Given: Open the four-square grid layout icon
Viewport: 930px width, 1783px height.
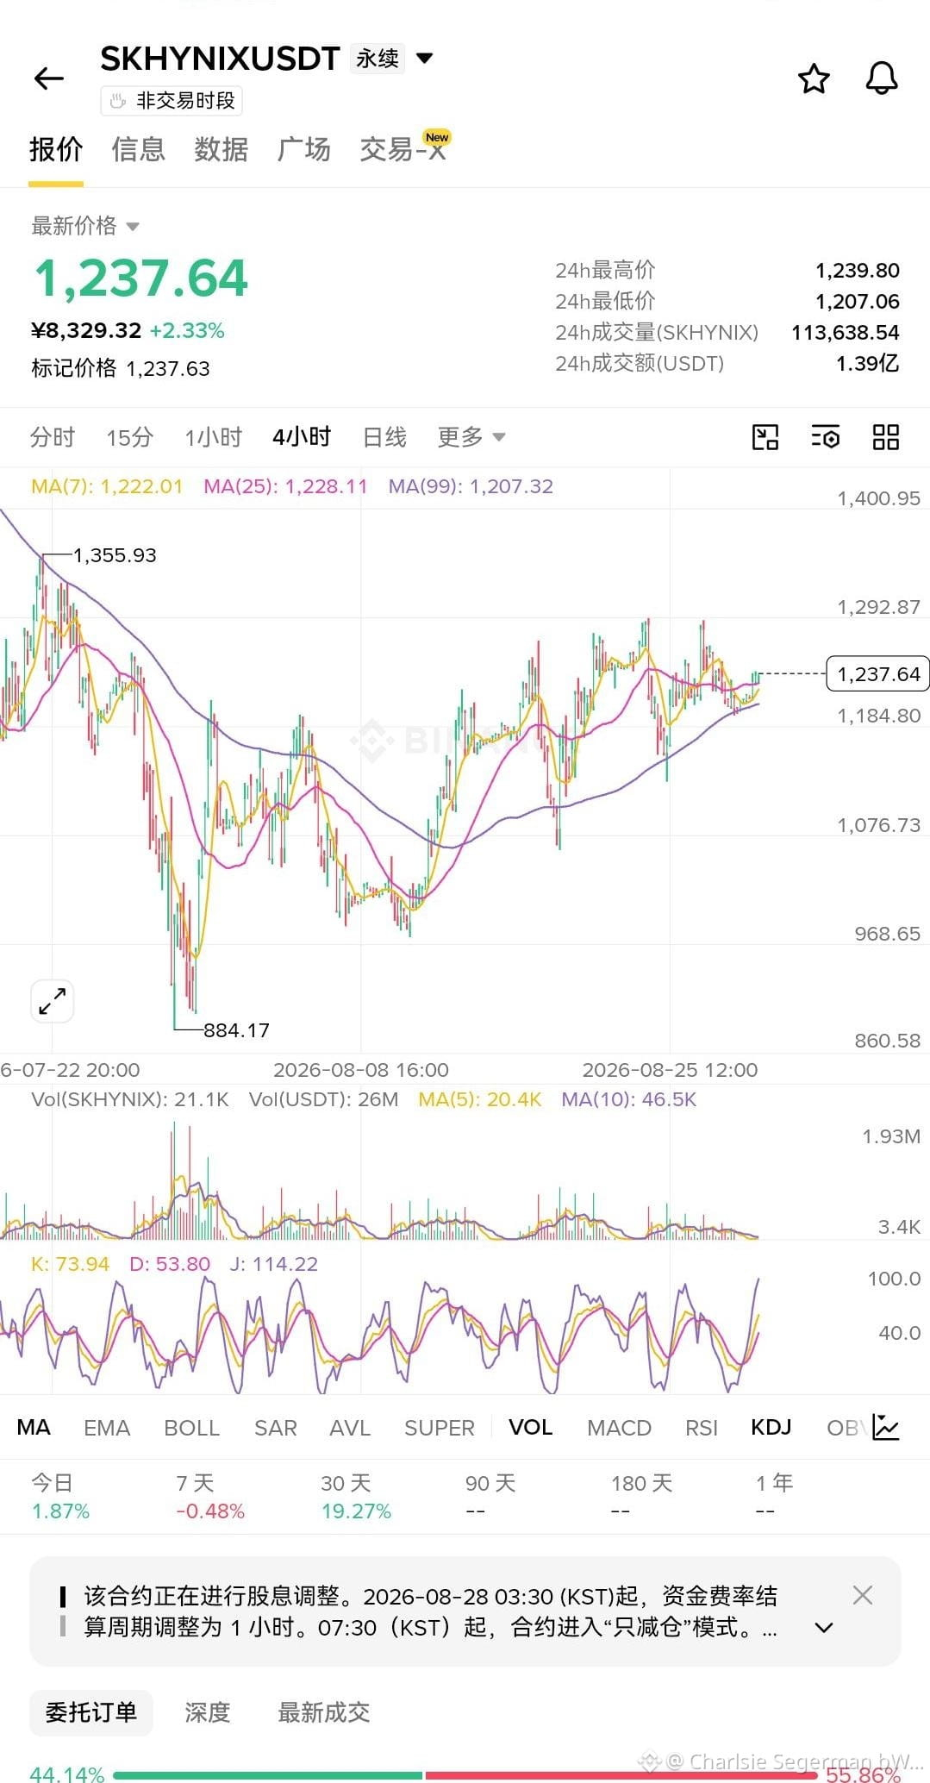Looking at the screenshot, I should pyautogui.click(x=885, y=437).
